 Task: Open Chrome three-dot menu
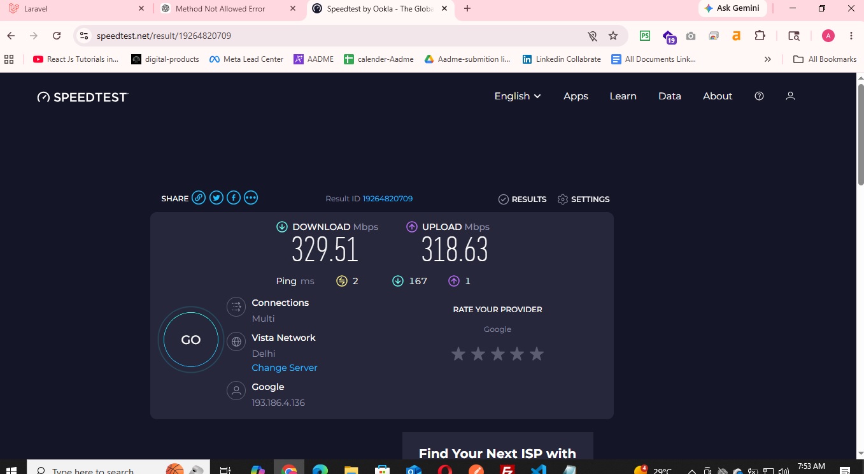click(851, 36)
